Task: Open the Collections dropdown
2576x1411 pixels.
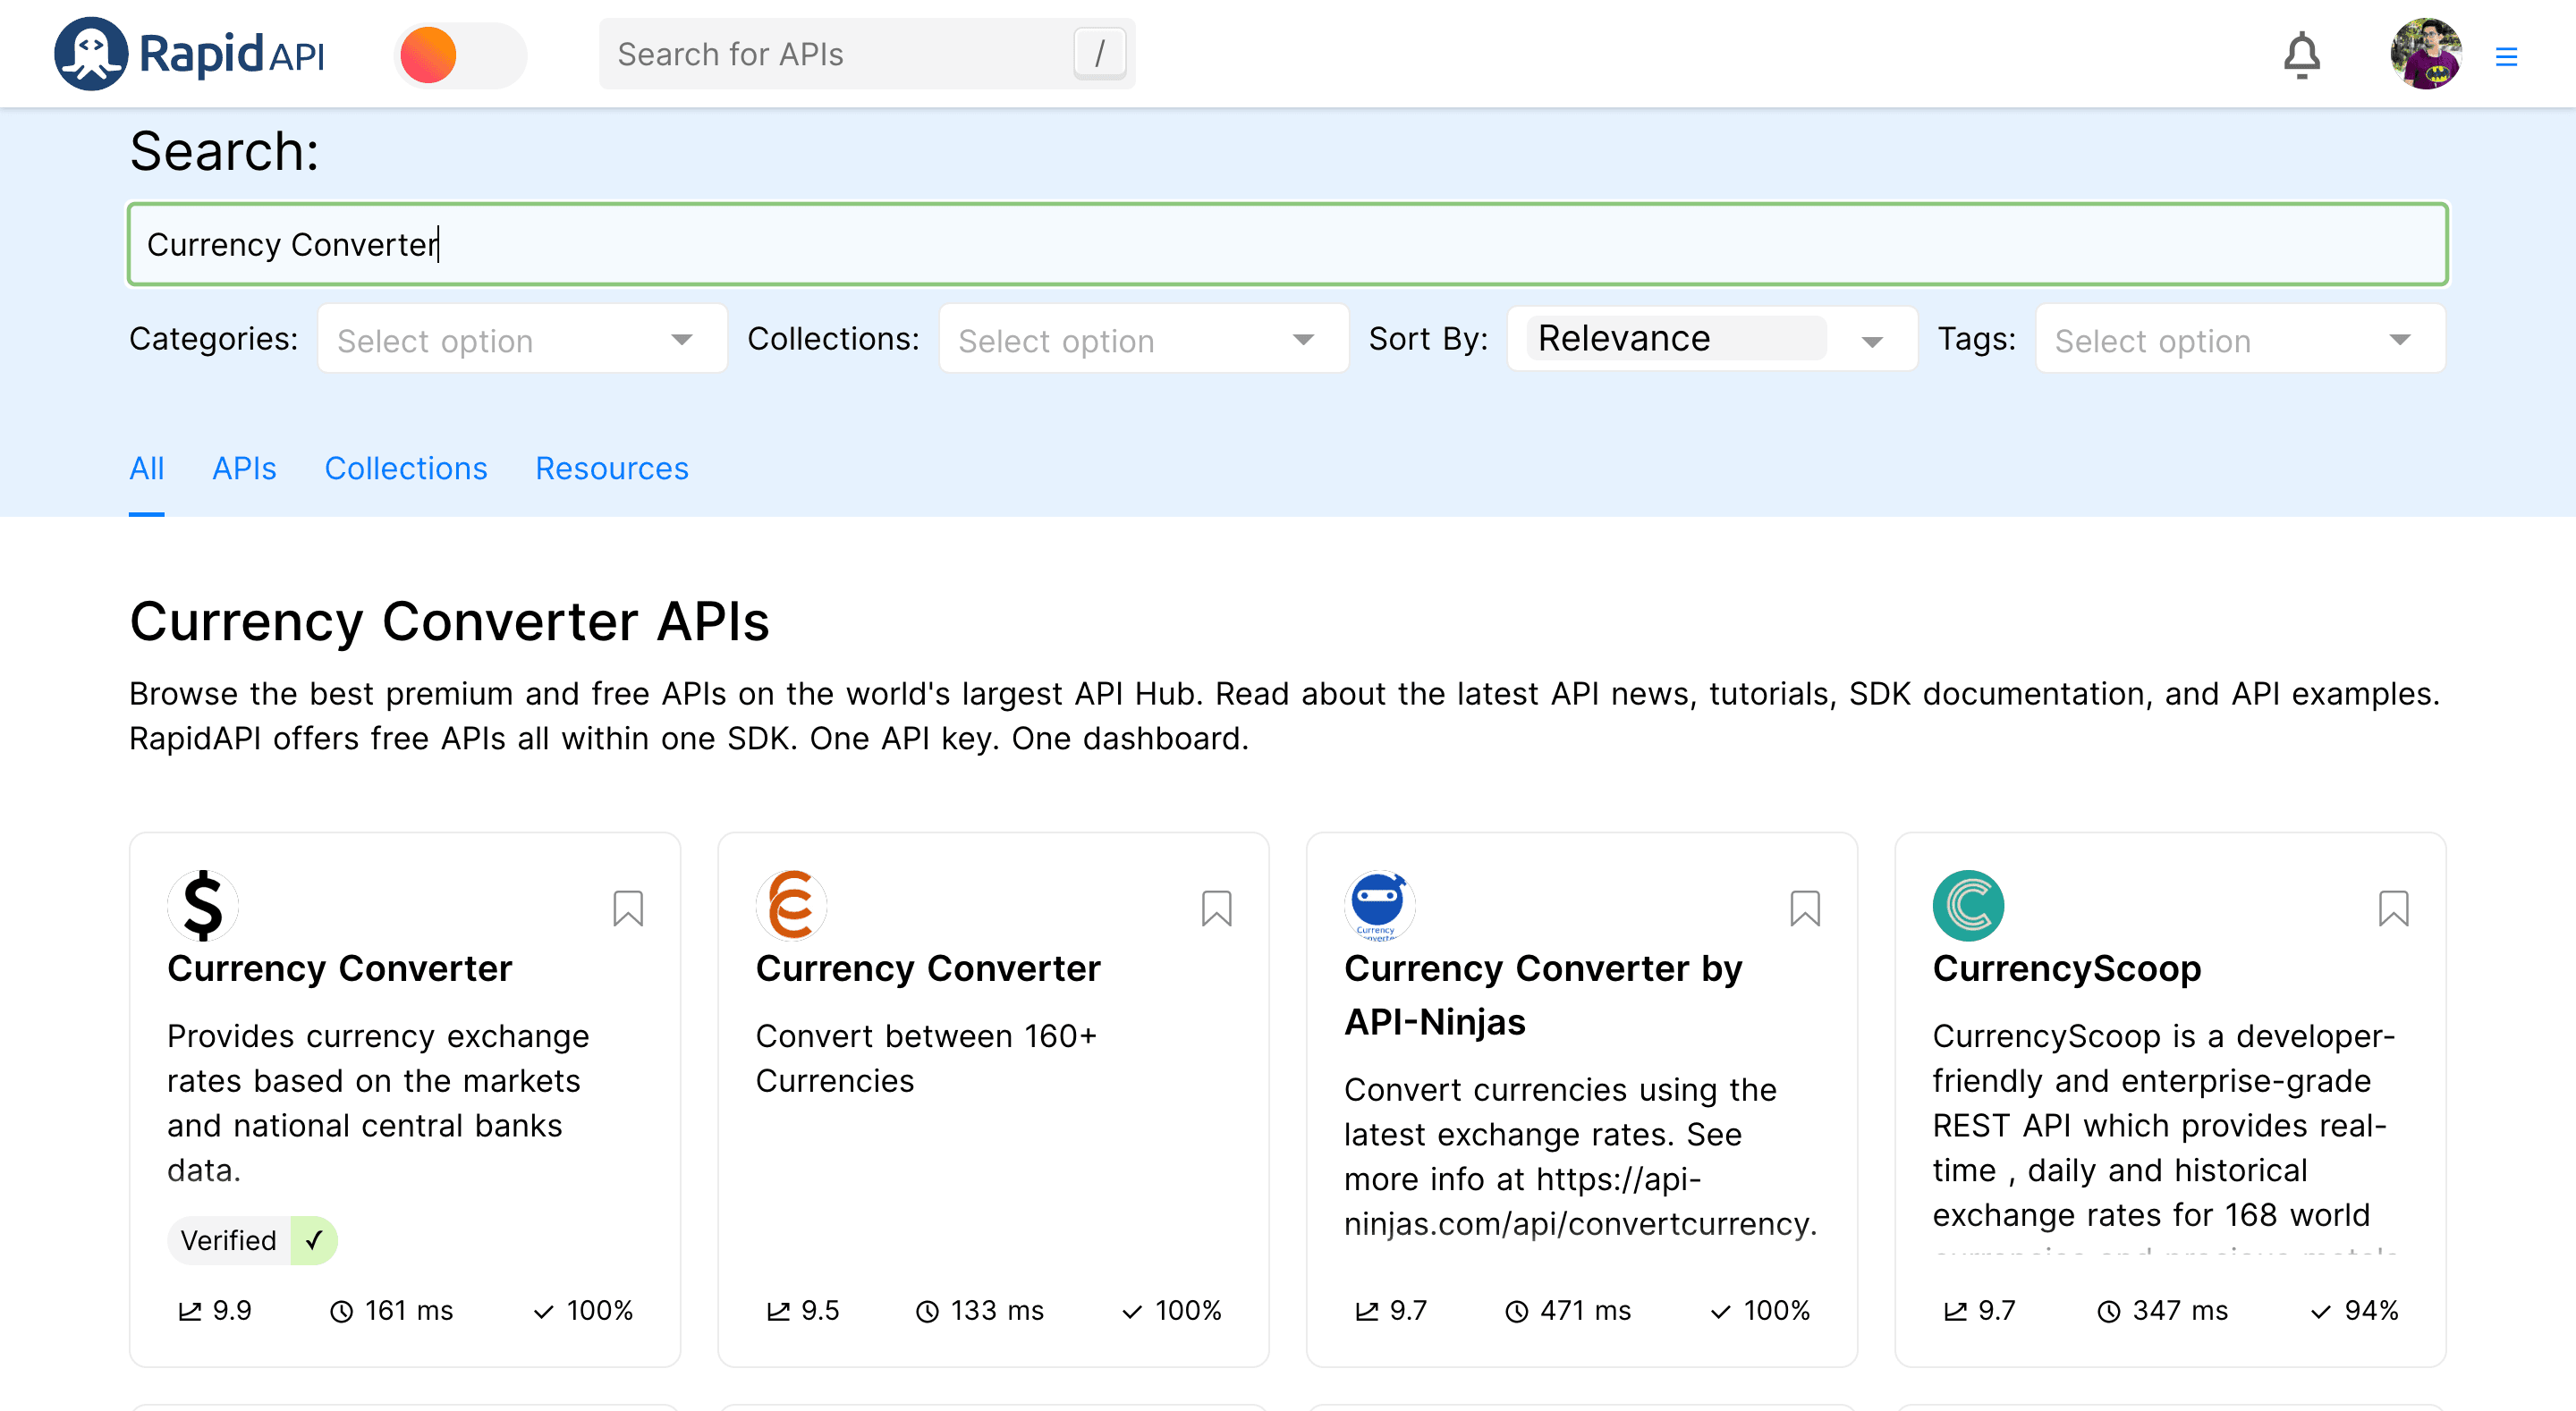Action: click(x=1143, y=339)
